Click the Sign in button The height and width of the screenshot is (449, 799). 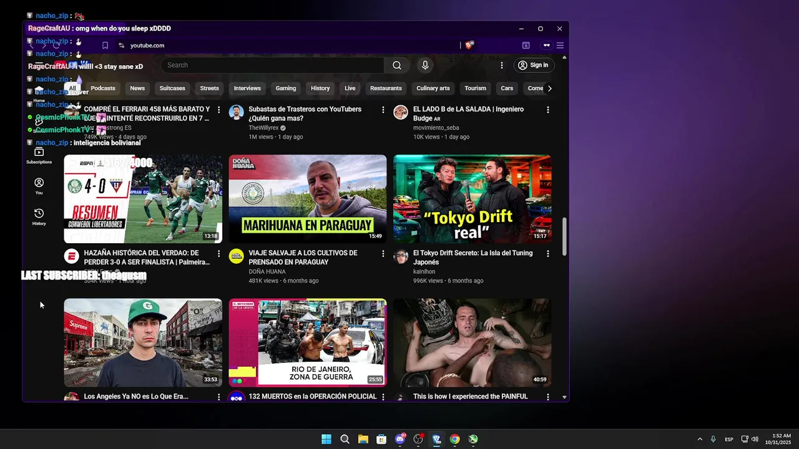coord(532,65)
